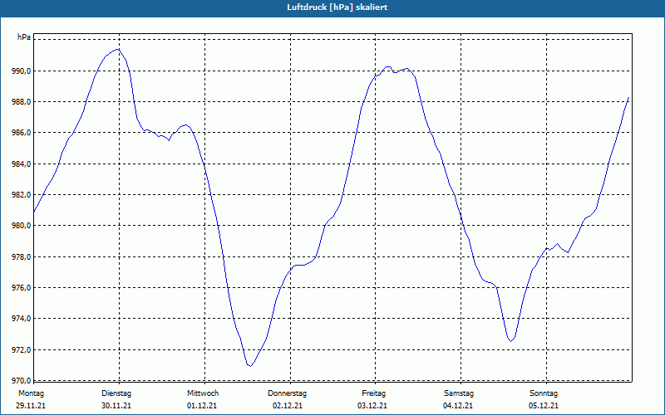The height and width of the screenshot is (415, 665).
Task: Click the 'Montag' day label
Action: click(x=31, y=393)
